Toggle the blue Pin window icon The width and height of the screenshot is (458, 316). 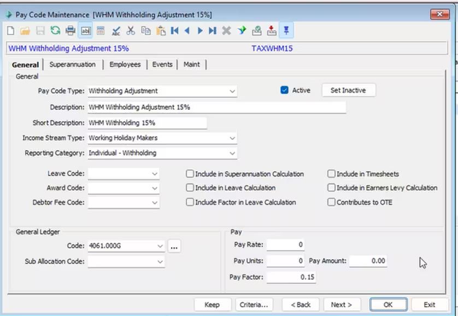click(x=286, y=31)
